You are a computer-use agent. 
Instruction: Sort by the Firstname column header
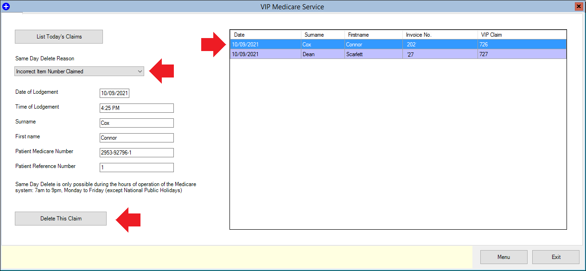tap(374, 35)
